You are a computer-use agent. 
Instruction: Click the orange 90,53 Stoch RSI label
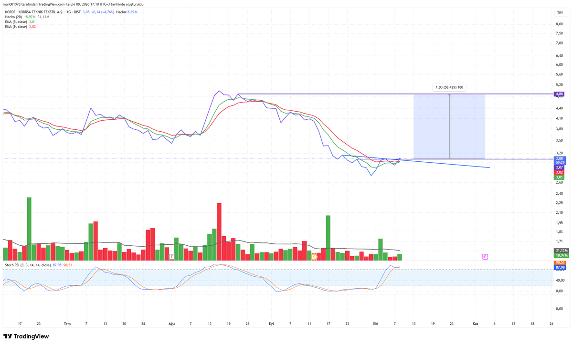[x=559, y=263]
